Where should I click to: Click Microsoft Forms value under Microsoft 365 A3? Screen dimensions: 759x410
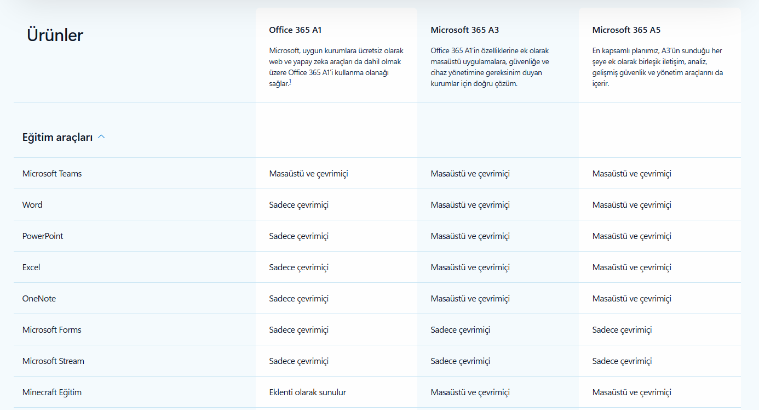[461, 330]
